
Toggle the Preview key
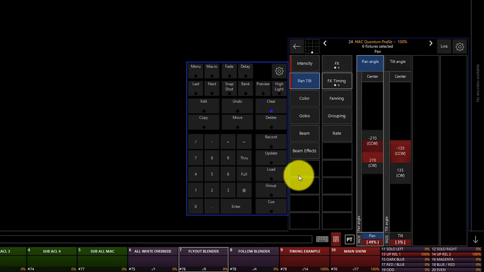pyautogui.click(x=263, y=88)
